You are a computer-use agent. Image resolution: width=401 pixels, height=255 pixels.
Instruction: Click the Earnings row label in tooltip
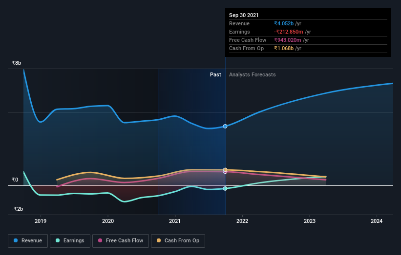click(239, 32)
